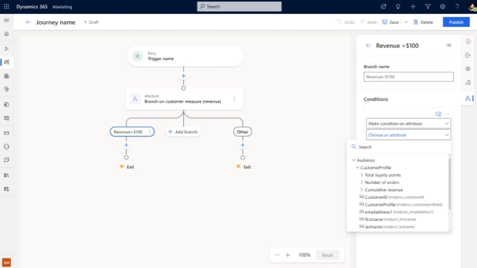Viewport: 477px width, 268px height.
Task: Open the help question mark icon
Action: 457,7
